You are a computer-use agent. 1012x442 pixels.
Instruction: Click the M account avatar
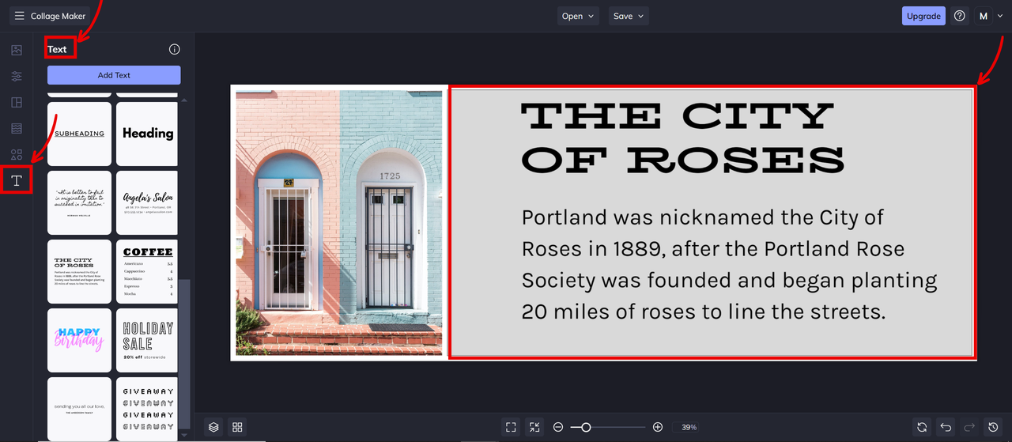pos(984,16)
